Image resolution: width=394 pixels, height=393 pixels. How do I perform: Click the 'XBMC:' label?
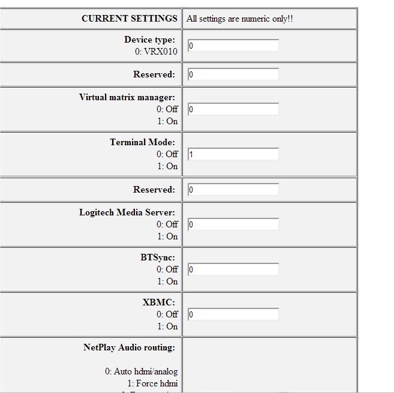[x=159, y=302]
